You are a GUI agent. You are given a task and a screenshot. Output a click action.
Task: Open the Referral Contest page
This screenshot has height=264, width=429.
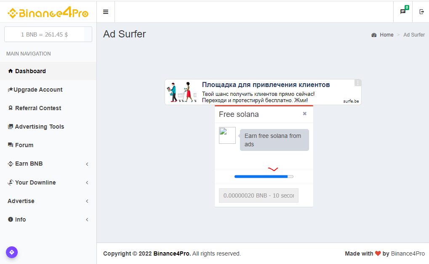38,108
